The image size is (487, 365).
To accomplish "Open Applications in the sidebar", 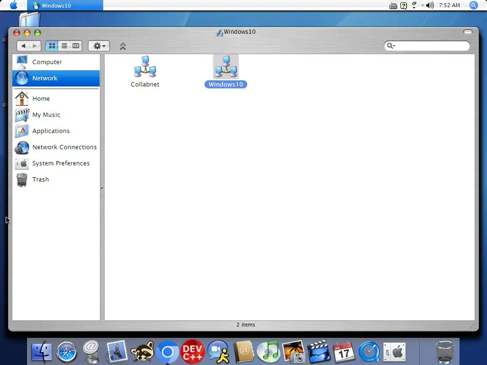I will 56,131.
